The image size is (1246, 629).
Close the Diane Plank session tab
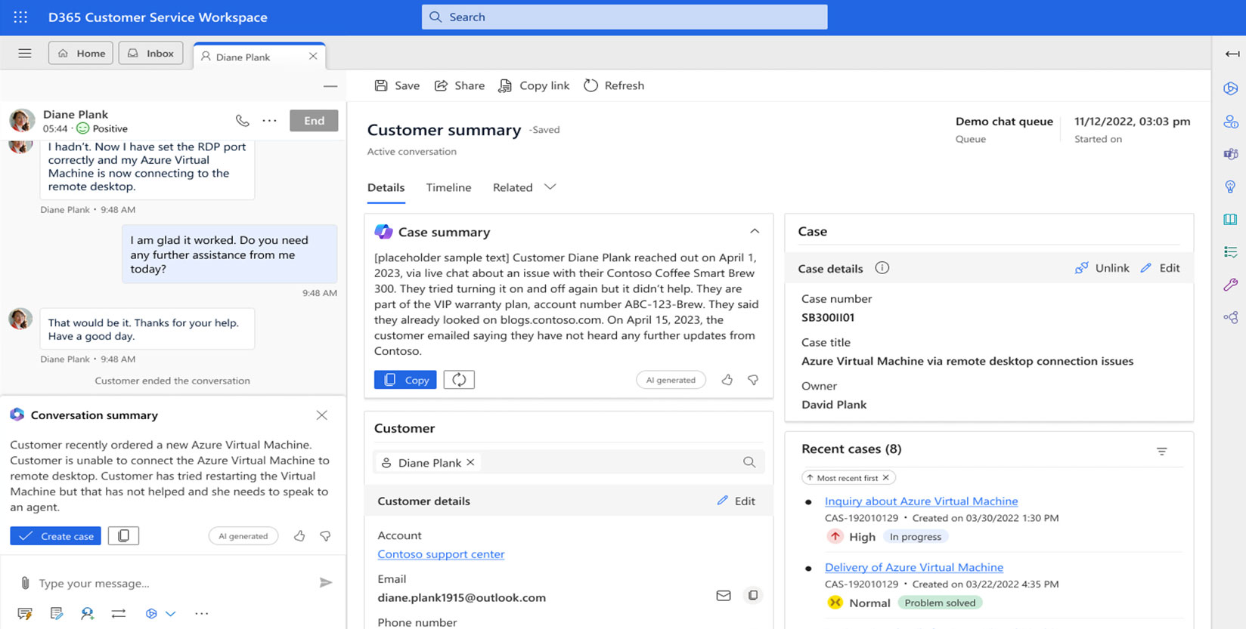313,57
